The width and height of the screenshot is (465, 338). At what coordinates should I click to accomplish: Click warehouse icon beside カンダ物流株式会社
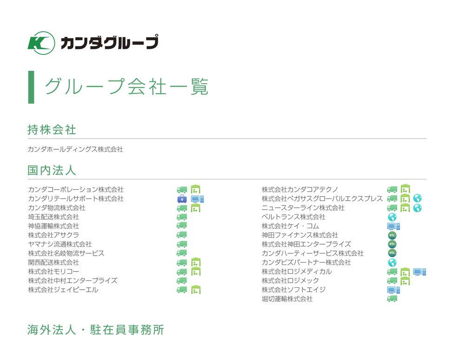[x=196, y=207]
